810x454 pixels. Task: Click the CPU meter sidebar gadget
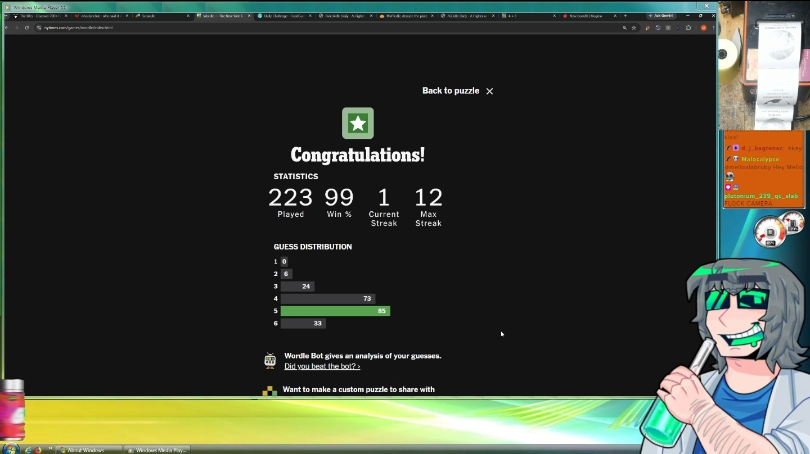pos(771,233)
